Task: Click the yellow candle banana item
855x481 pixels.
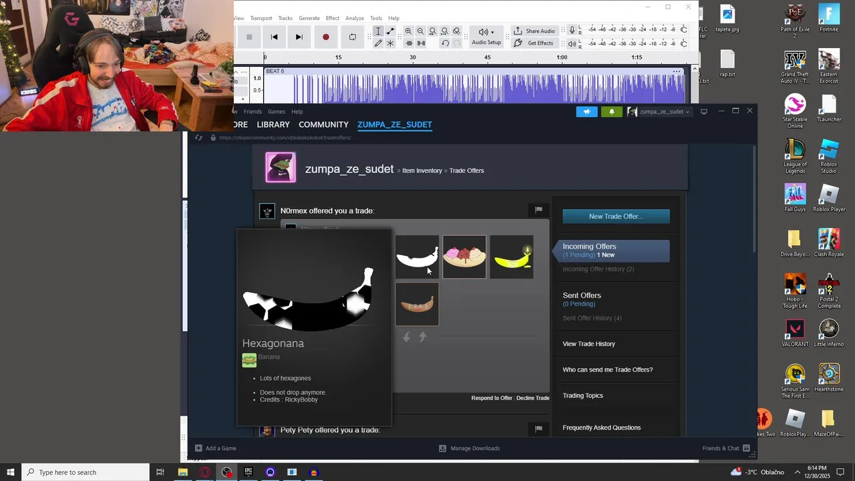Action: pyautogui.click(x=512, y=257)
